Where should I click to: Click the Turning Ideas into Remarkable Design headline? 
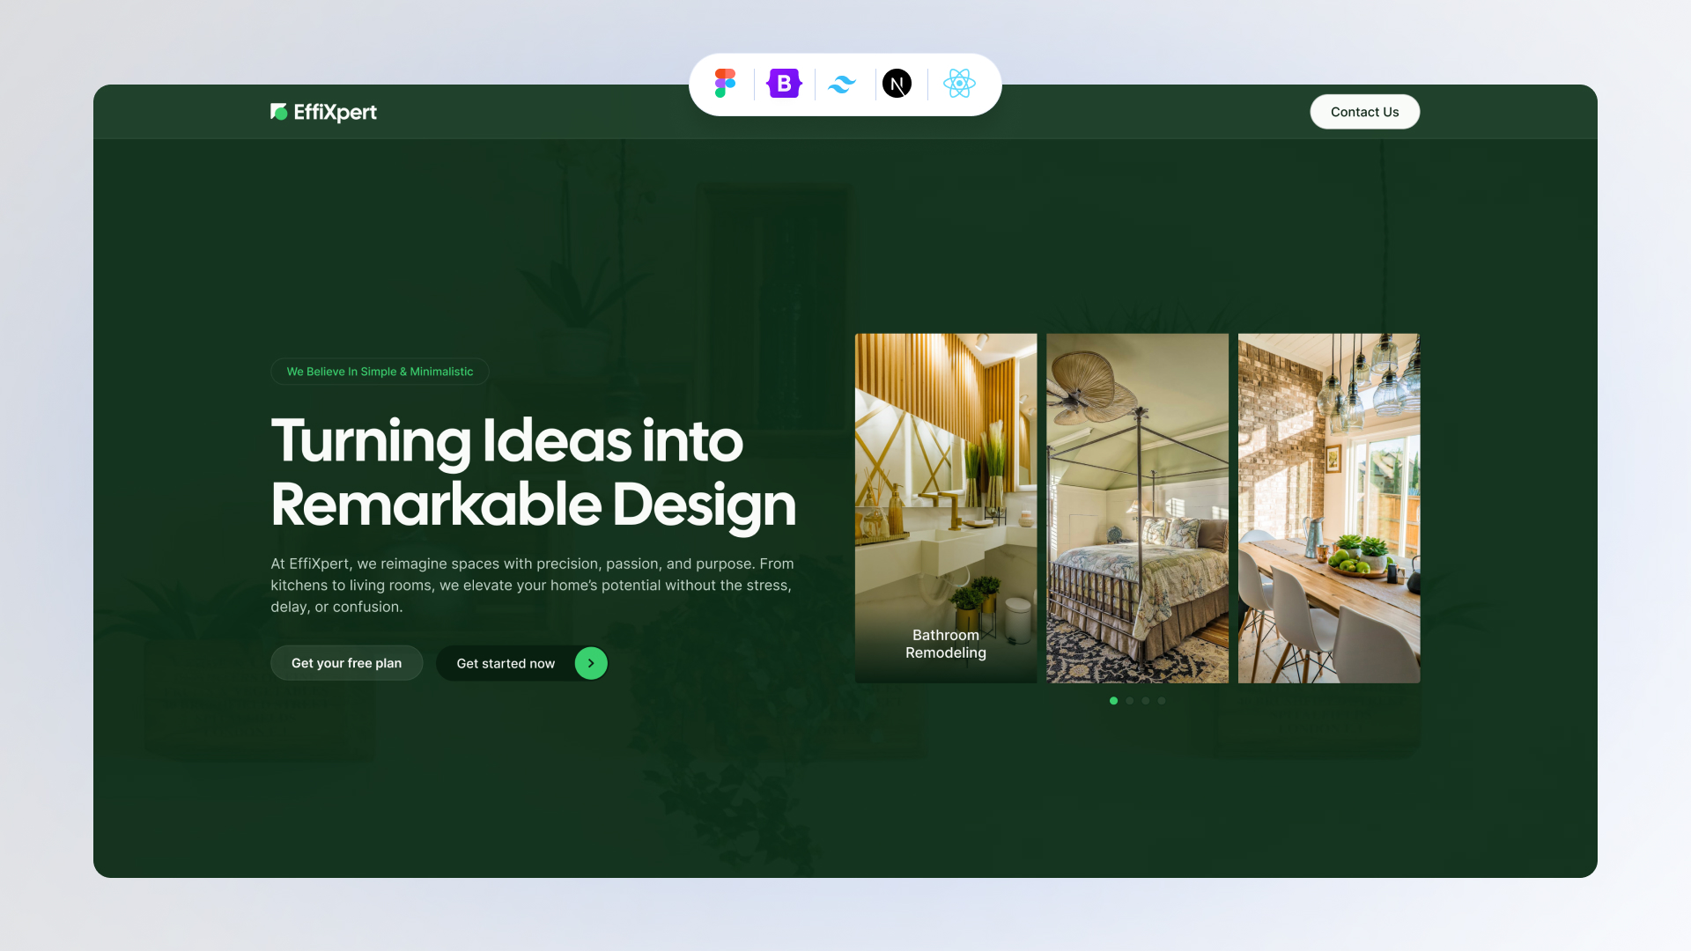pyautogui.click(x=533, y=473)
